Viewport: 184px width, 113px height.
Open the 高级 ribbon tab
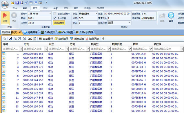[x=25, y=8]
